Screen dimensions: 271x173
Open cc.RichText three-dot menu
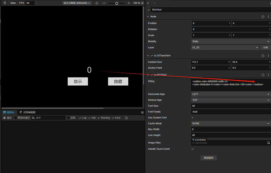(x=268, y=75)
